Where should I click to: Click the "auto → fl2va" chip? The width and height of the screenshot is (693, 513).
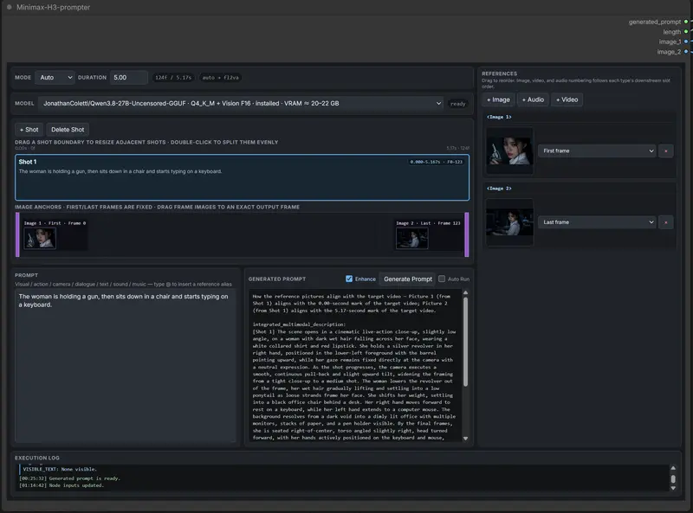tap(221, 78)
